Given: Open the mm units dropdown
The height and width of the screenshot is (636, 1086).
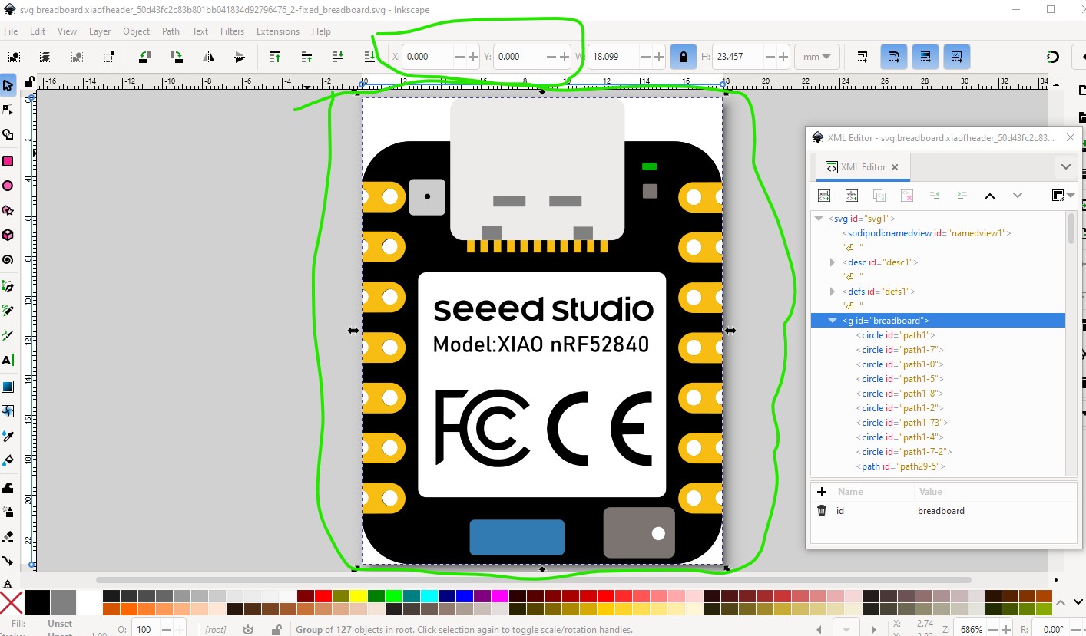Looking at the screenshot, I should click(x=816, y=57).
